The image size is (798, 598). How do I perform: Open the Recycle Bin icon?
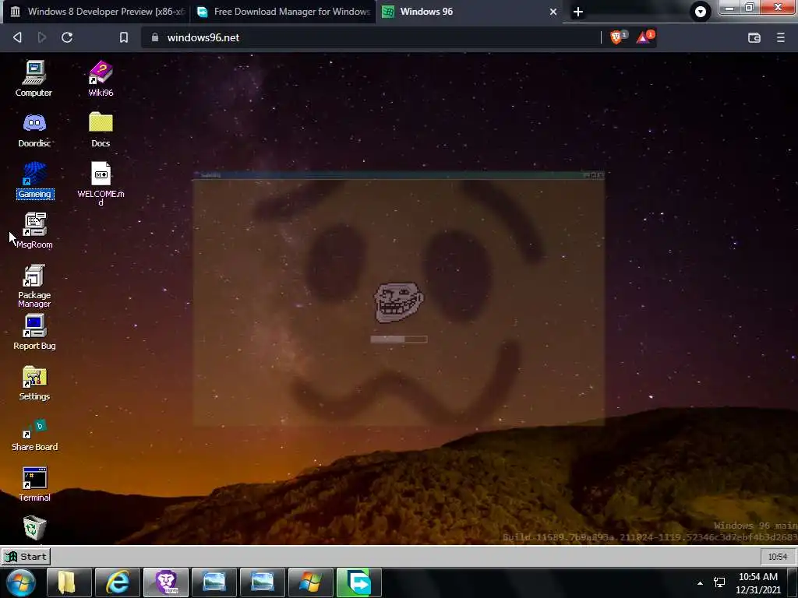[x=34, y=529]
